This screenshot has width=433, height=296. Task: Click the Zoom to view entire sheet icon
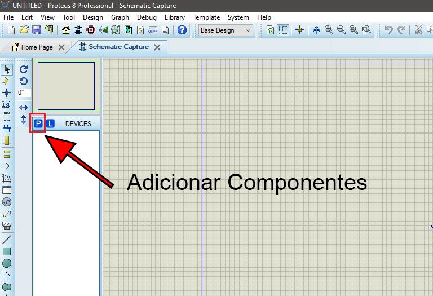click(354, 30)
